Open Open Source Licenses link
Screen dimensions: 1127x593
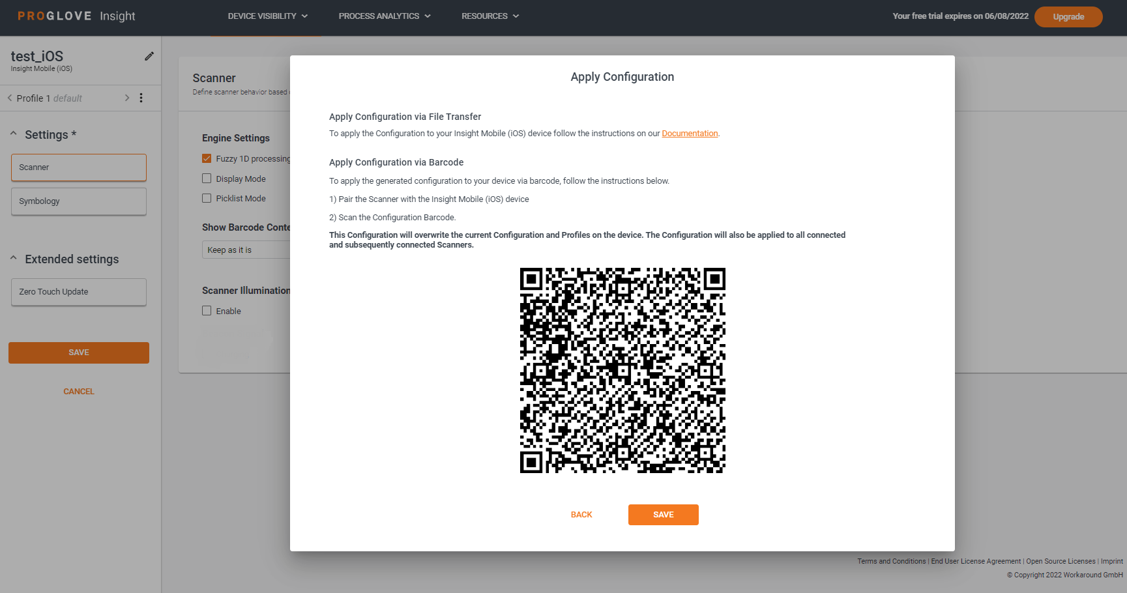click(1061, 561)
